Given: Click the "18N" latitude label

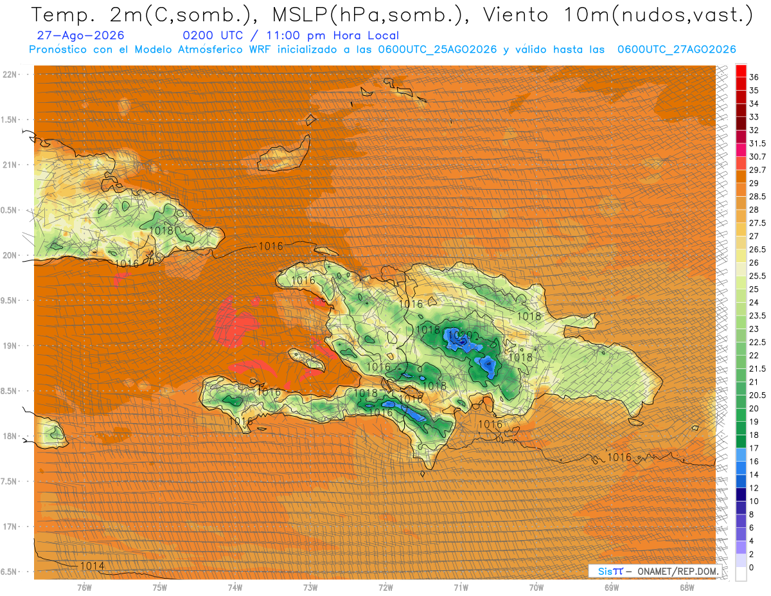Looking at the screenshot, I should point(10,436).
